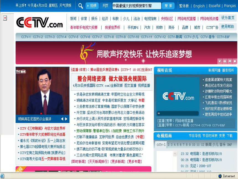
Task: Open 图文直播 link
Action: (x=130, y=85)
